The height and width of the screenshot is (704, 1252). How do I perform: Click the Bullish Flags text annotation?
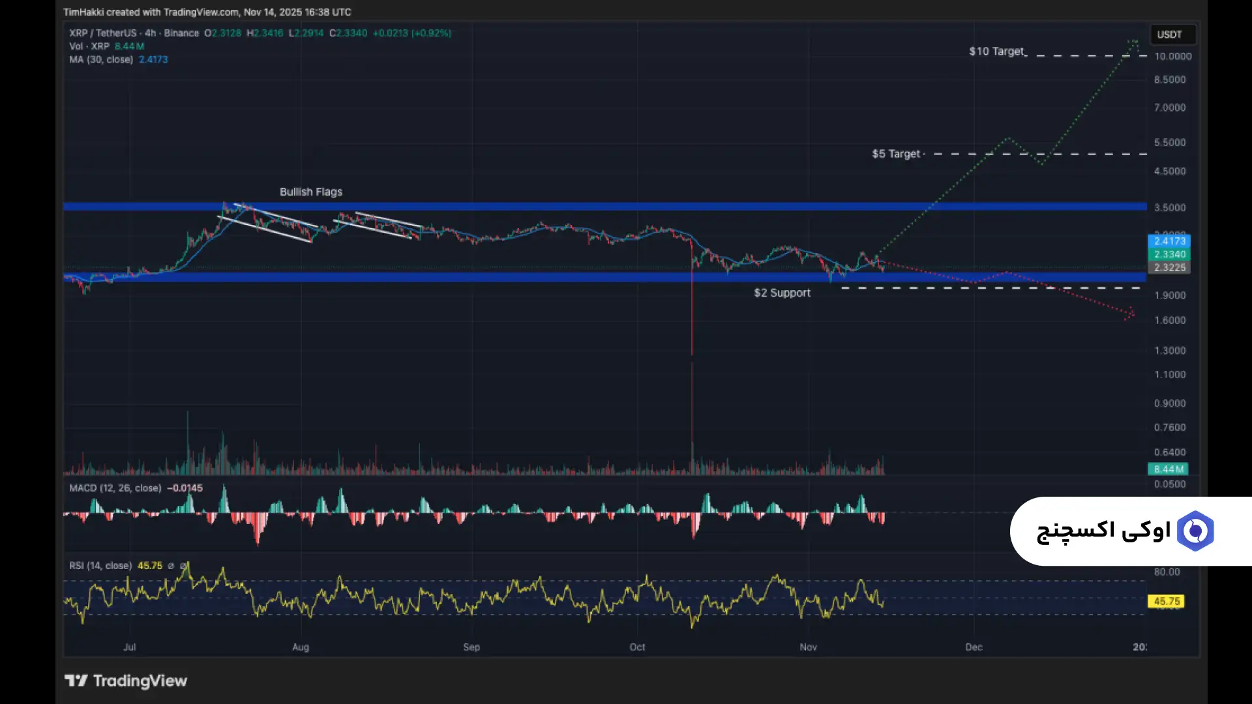click(311, 192)
